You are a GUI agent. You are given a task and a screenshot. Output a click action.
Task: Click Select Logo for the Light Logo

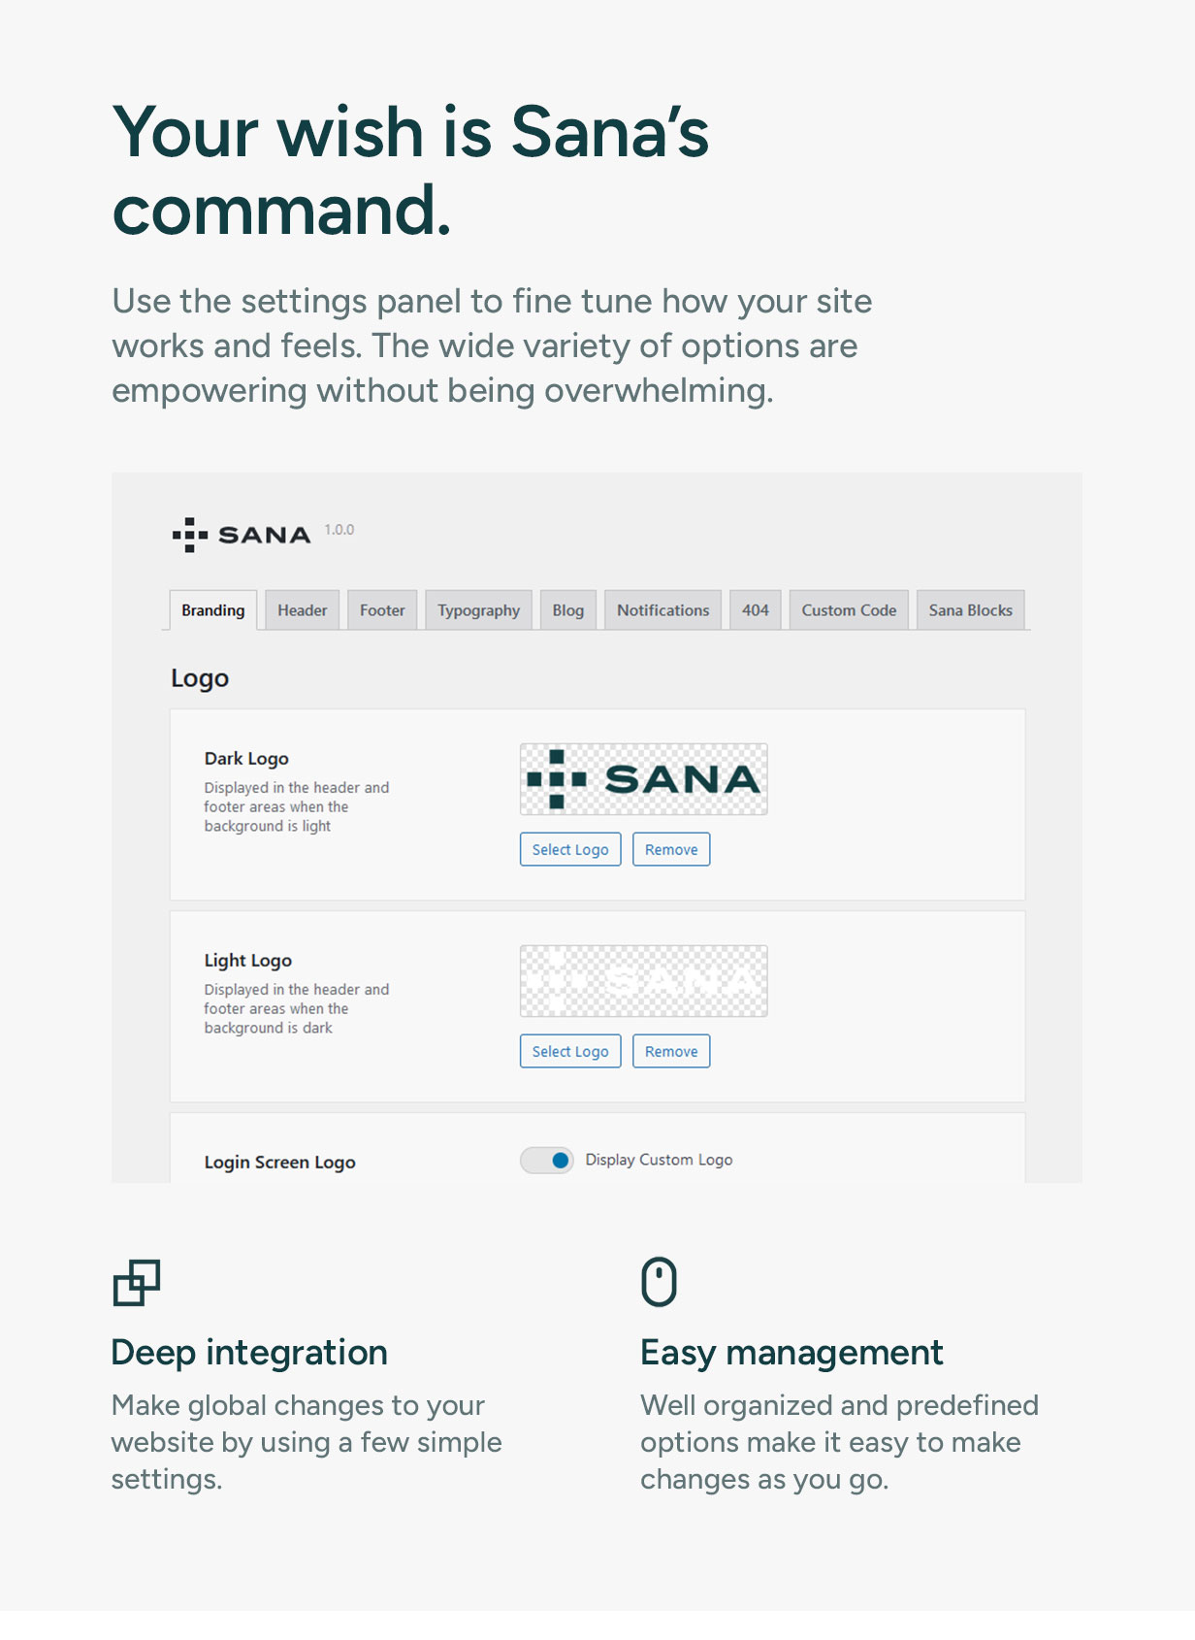[x=570, y=1051]
